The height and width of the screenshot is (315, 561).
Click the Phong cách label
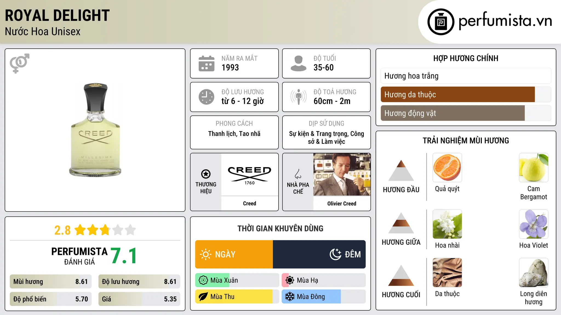click(x=234, y=124)
